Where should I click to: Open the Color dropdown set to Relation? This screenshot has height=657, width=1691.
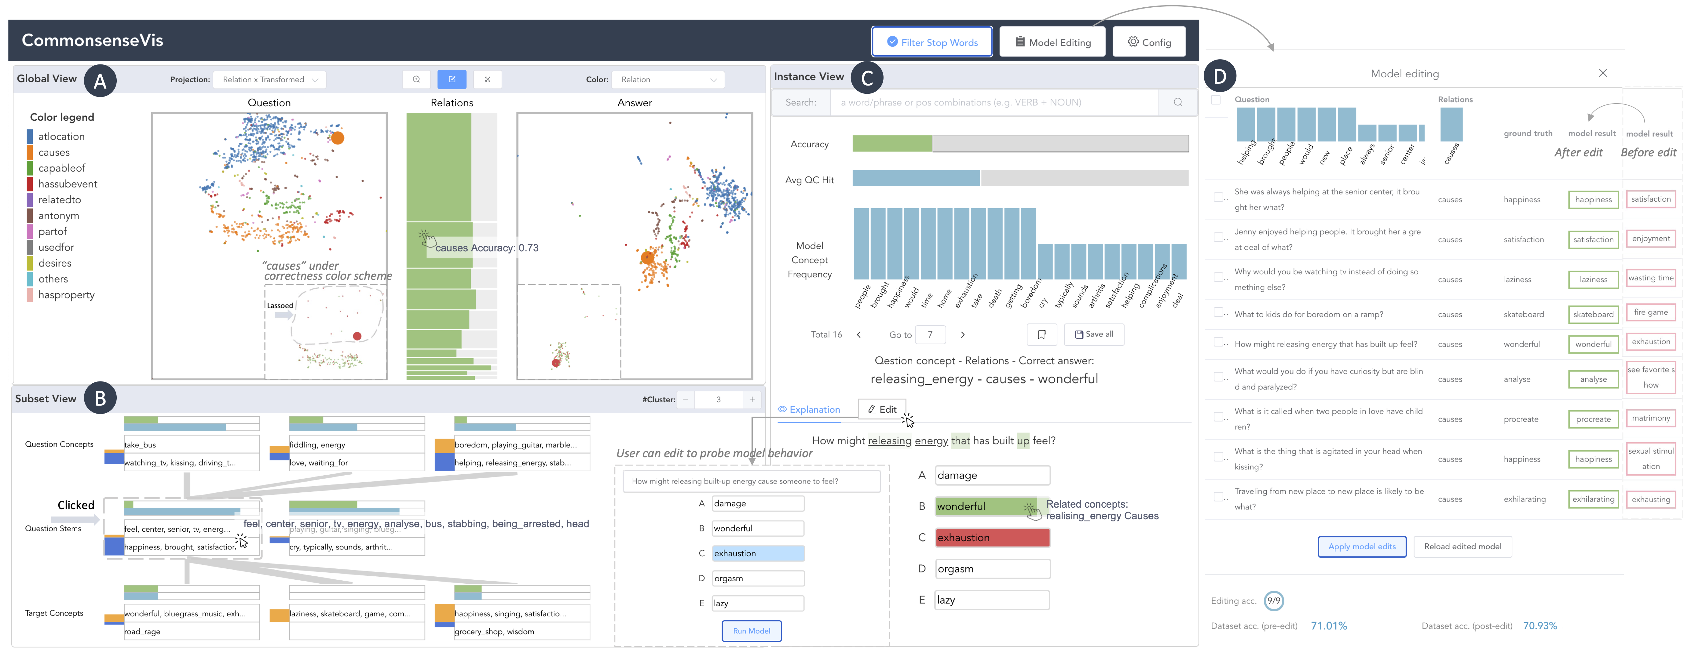(668, 79)
